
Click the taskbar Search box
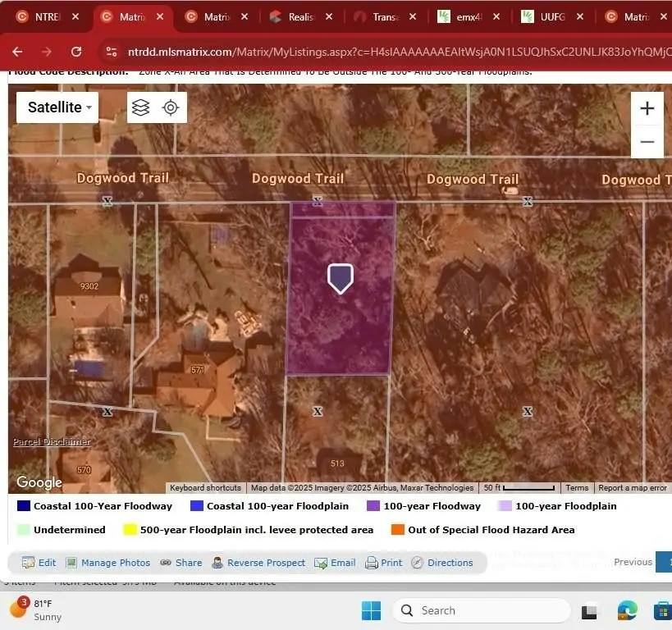(482, 610)
